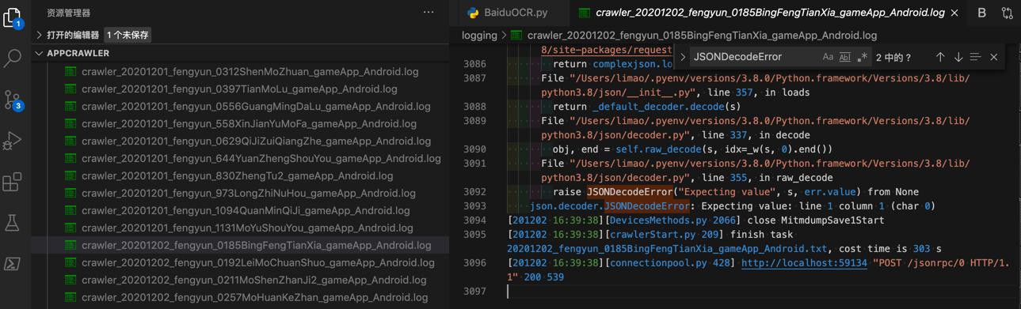Screen dimensions: 1021x309
Task: Close the BingFengTianXia log editor tab
Action: coord(954,13)
